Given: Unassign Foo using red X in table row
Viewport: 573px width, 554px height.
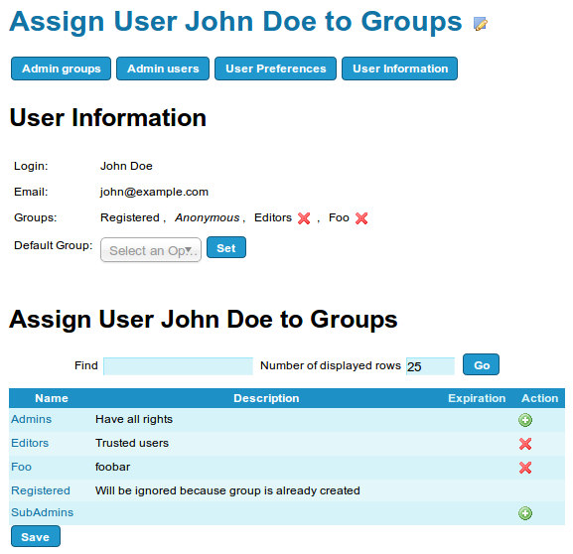Looking at the screenshot, I should [x=525, y=468].
